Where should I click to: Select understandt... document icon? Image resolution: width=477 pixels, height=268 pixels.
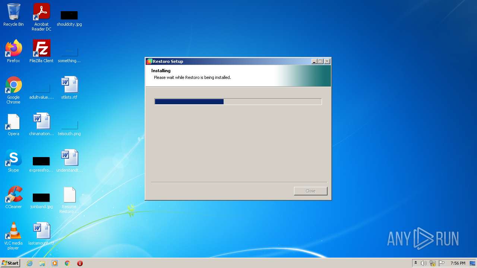[69, 161]
